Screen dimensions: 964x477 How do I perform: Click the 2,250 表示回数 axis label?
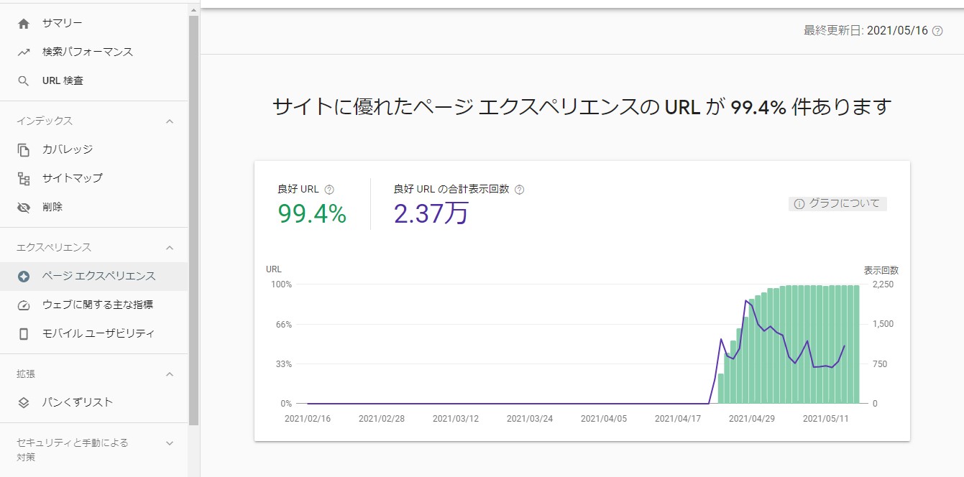coord(883,284)
